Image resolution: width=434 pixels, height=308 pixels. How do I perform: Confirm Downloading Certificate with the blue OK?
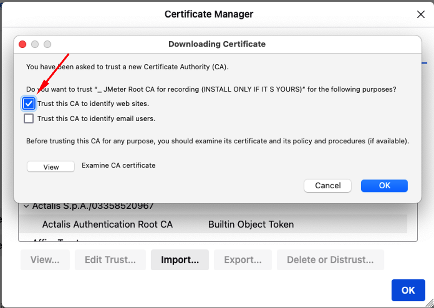pyautogui.click(x=384, y=186)
